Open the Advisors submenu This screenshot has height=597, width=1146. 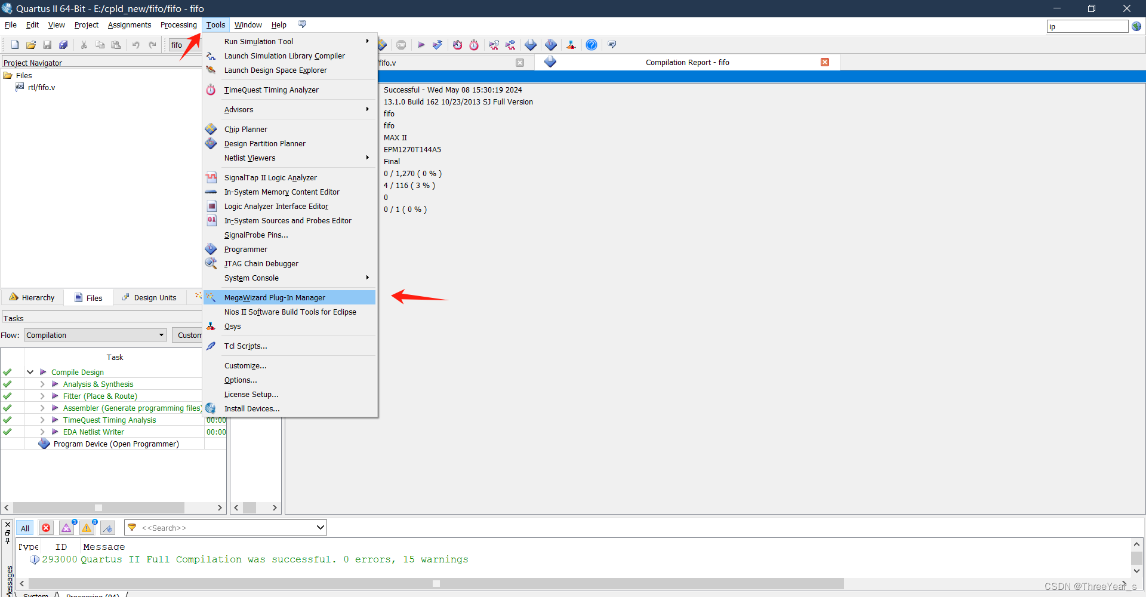pyautogui.click(x=289, y=109)
